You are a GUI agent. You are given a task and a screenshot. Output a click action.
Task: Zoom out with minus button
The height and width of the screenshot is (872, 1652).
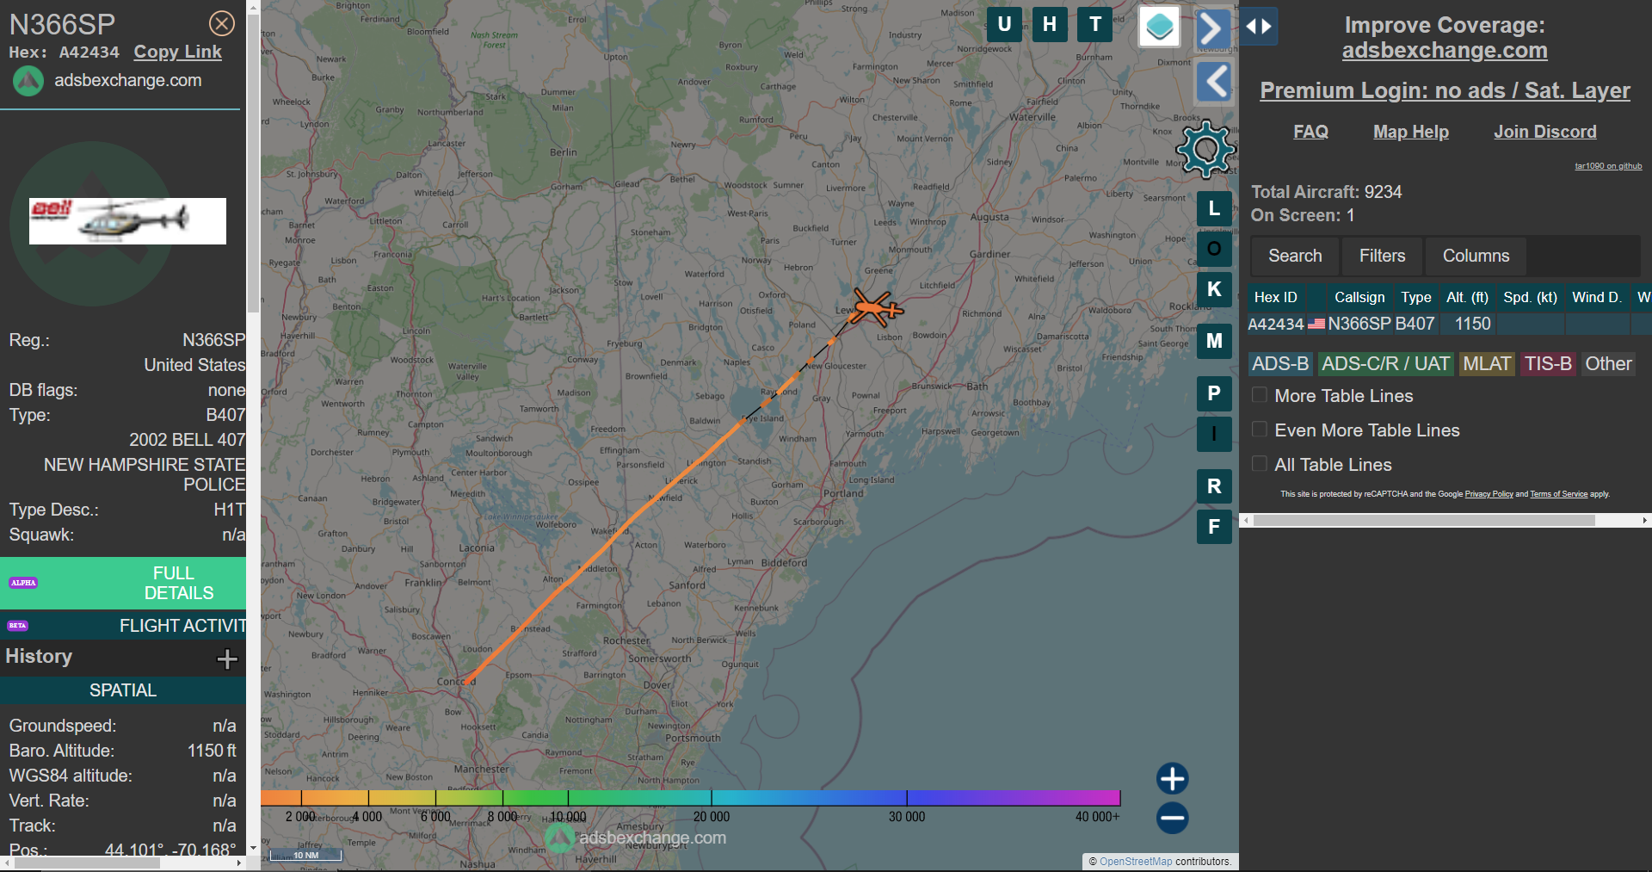tap(1172, 818)
